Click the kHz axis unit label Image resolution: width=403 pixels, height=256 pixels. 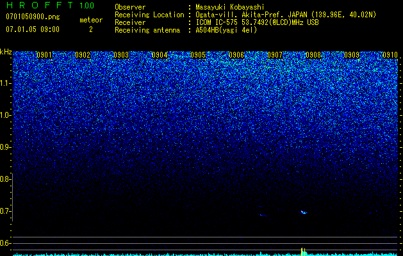(x=6, y=52)
